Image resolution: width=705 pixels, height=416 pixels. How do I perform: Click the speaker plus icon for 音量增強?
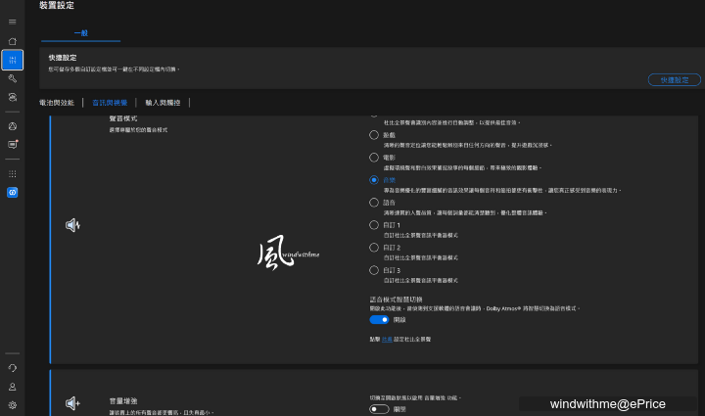point(72,403)
